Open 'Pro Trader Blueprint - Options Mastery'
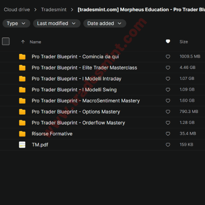The image size is (205, 205). [76, 112]
